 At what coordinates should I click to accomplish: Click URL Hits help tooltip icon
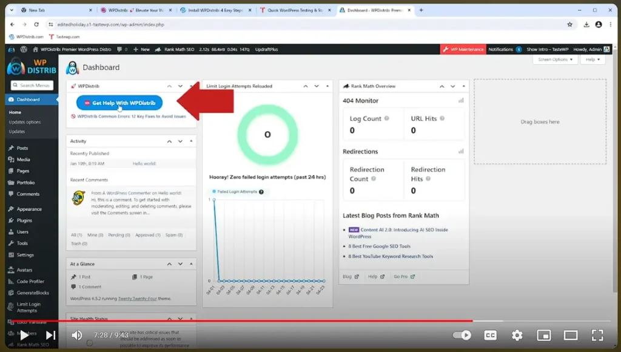point(442,118)
